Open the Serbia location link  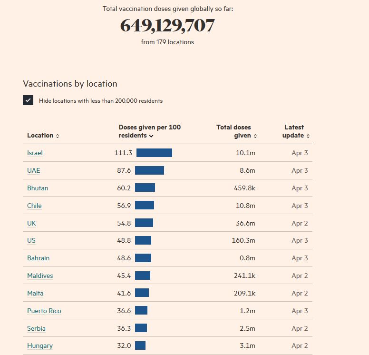tap(36, 328)
